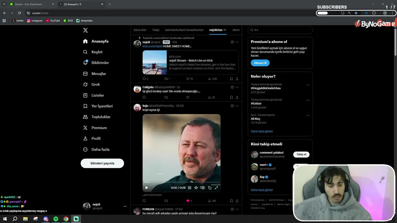Open options for #Gebze trend
Image resolution: width=397 pixels, height=223 pixels.
308,100
